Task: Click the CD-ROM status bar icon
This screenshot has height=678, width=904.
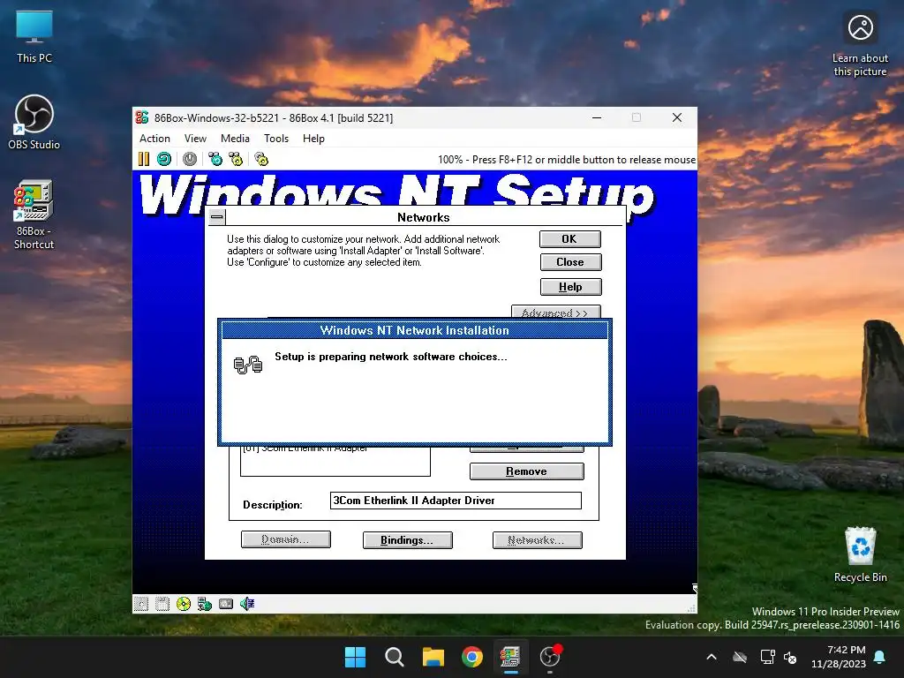Action: point(184,604)
